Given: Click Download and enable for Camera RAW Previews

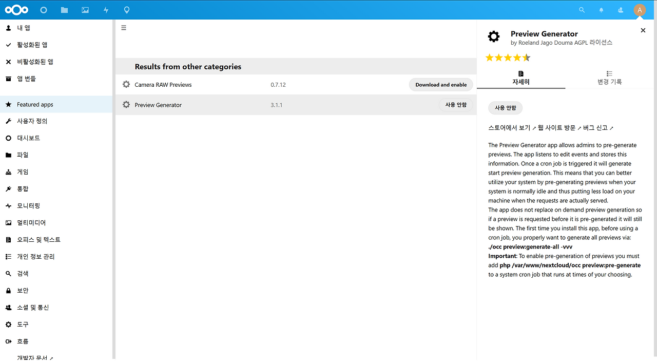Looking at the screenshot, I should 441,85.
